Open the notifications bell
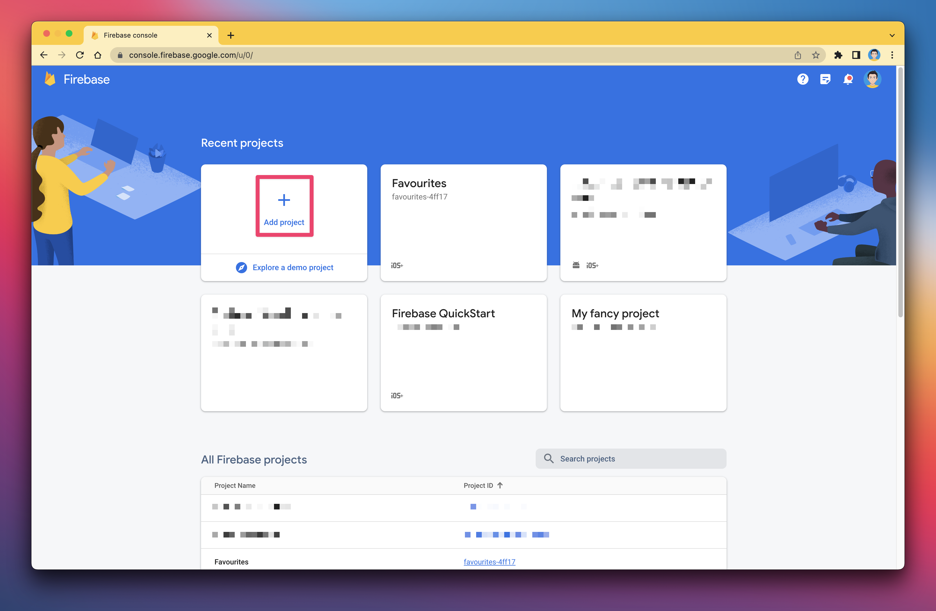 848,79
